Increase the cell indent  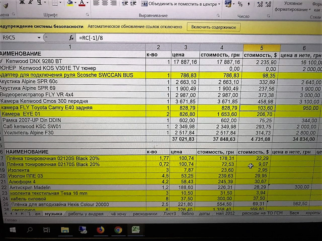133,3
